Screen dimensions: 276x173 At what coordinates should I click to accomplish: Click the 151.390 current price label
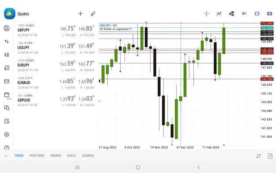point(267,28)
